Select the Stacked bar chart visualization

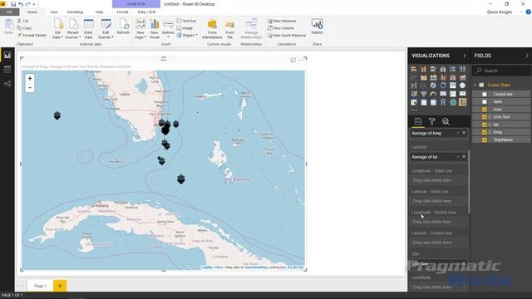point(414,69)
